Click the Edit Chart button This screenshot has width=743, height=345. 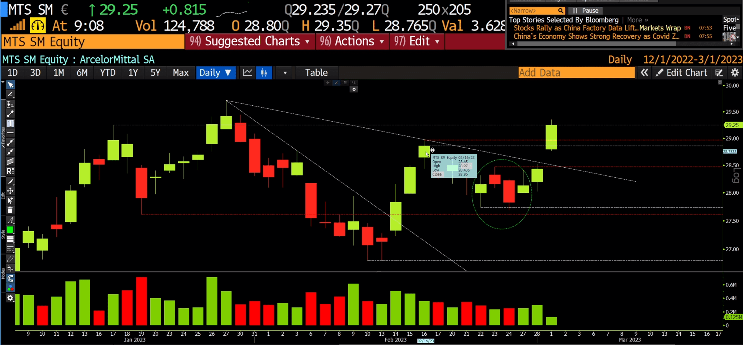coord(682,73)
